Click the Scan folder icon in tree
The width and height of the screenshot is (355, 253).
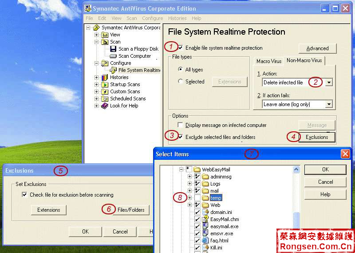pyautogui.click(x=105, y=42)
